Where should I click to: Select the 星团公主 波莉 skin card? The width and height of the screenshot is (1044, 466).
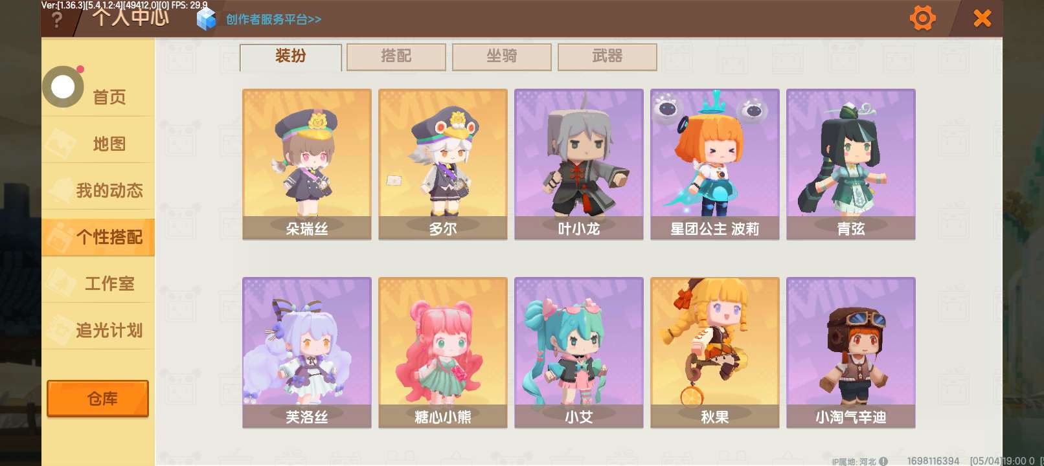coord(715,164)
